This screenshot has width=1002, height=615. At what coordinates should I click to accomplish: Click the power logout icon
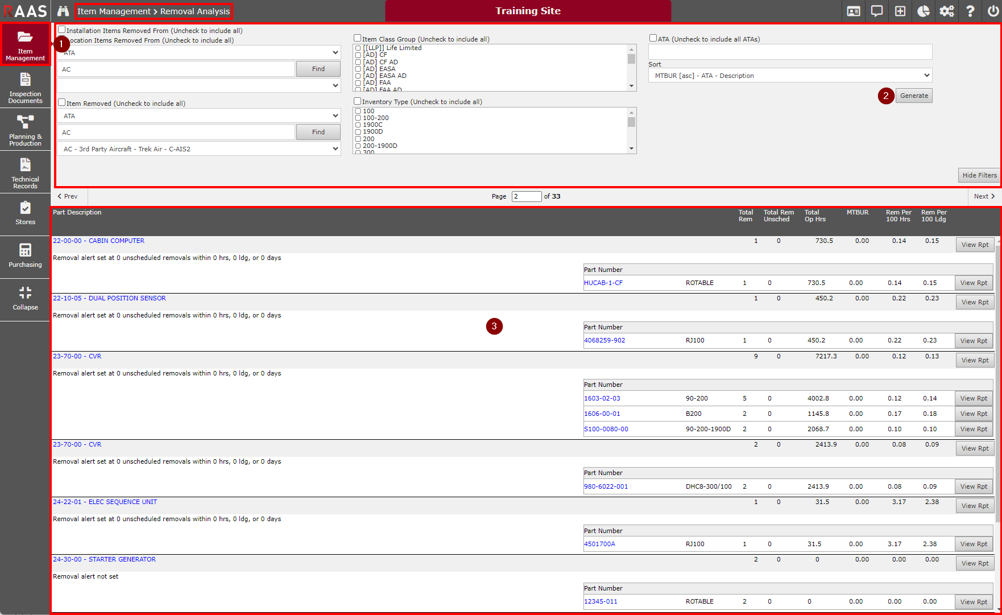tap(993, 11)
